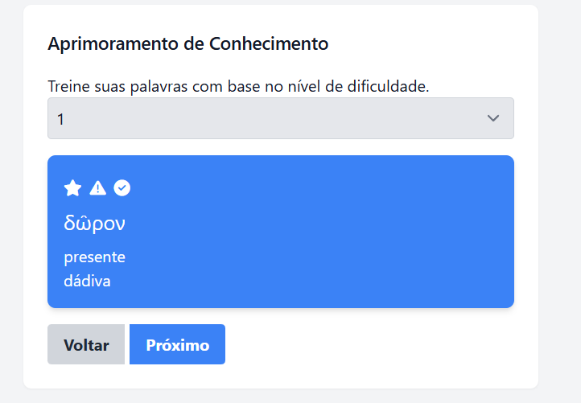Click the word "Treine" in the description

coord(68,86)
